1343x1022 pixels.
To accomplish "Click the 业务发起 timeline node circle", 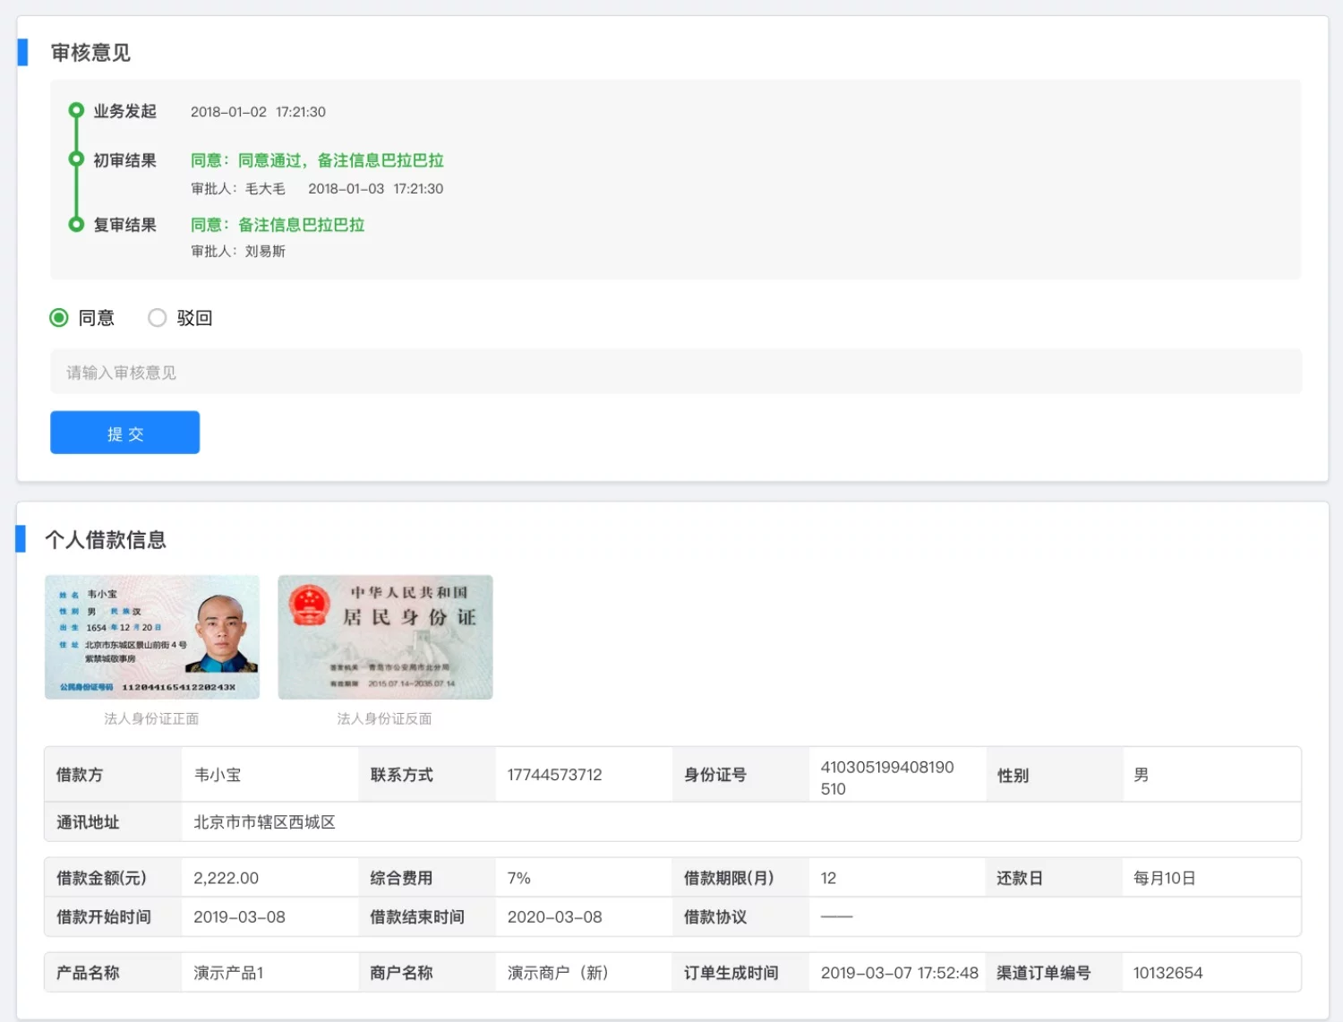I will [75, 108].
